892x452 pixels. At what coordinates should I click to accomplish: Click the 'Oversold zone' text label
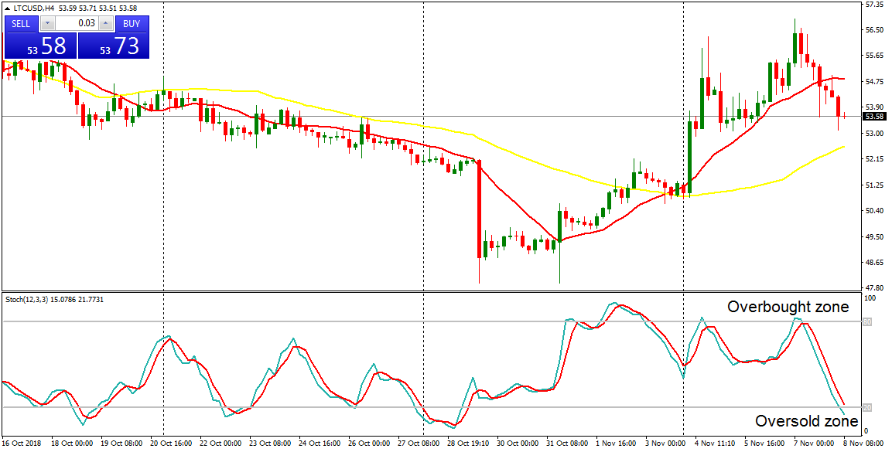[x=806, y=421]
